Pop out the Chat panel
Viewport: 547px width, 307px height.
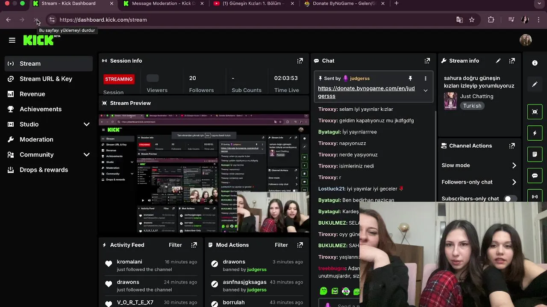coord(427,61)
